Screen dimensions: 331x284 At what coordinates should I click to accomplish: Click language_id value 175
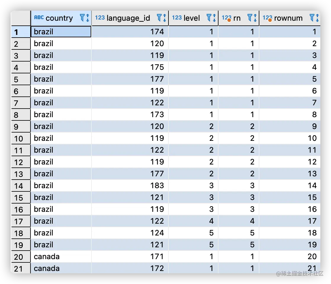click(x=157, y=67)
